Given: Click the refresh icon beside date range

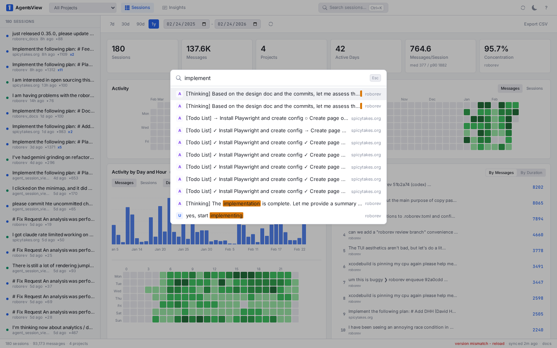Looking at the screenshot, I should click(271, 24).
